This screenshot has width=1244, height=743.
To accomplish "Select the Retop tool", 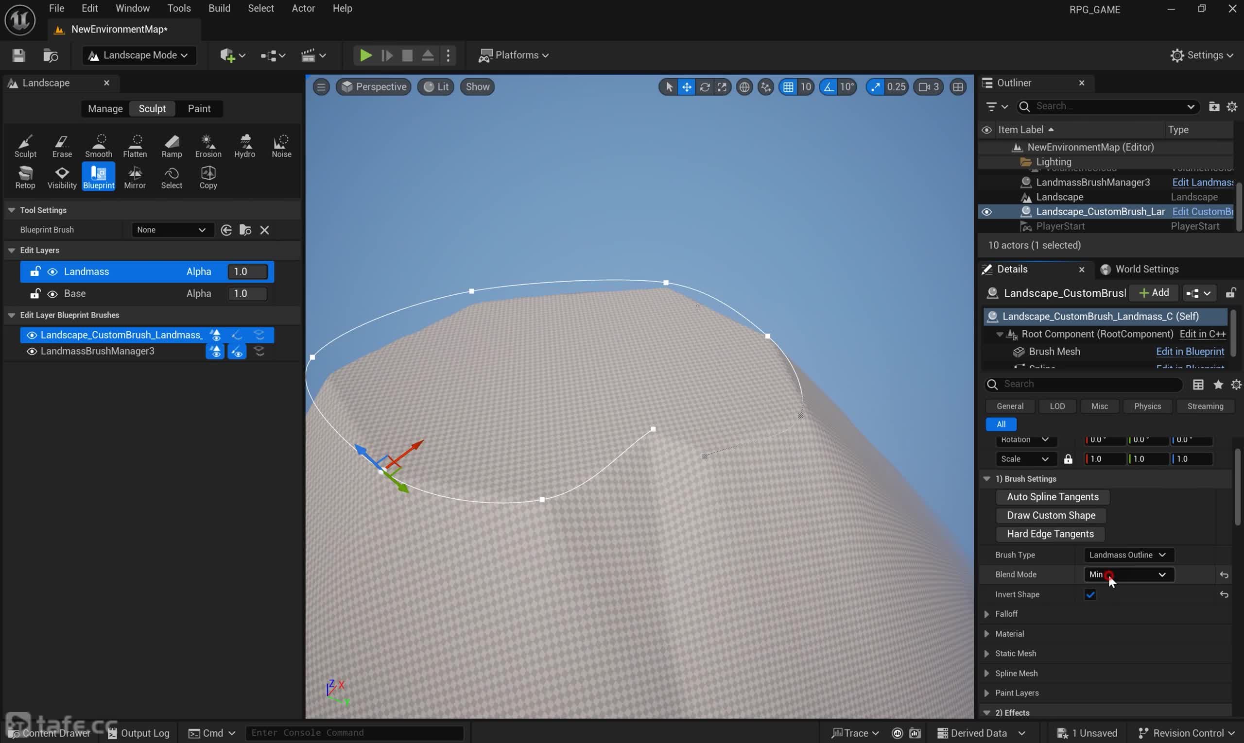I will (x=25, y=177).
